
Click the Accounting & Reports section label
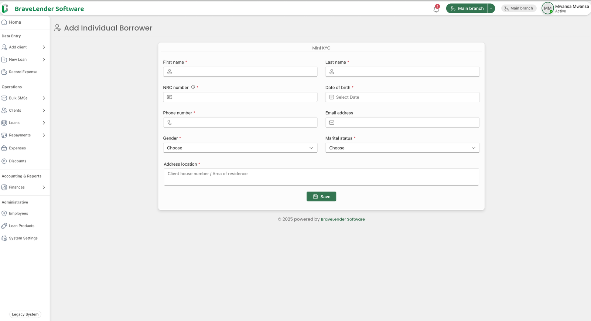click(21, 176)
